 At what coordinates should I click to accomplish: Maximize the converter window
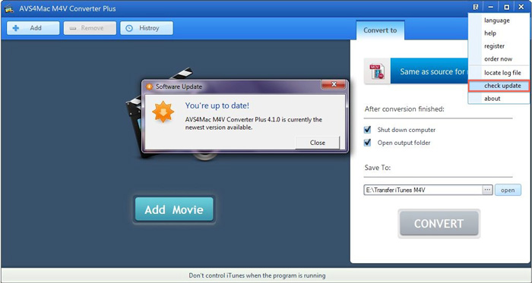coord(506,7)
